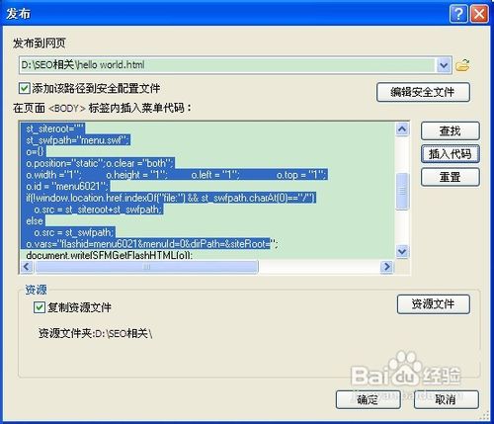Click the code line o.width ="1";

click(x=176, y=175)
